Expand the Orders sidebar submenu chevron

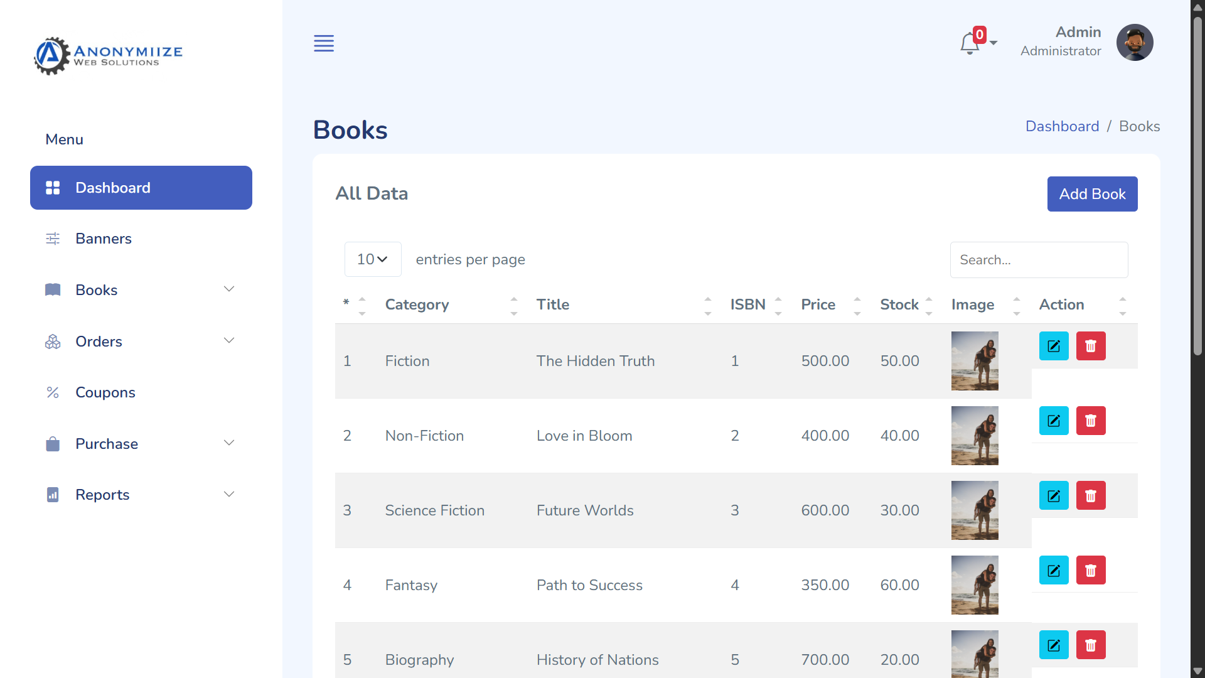pos(229,341)
